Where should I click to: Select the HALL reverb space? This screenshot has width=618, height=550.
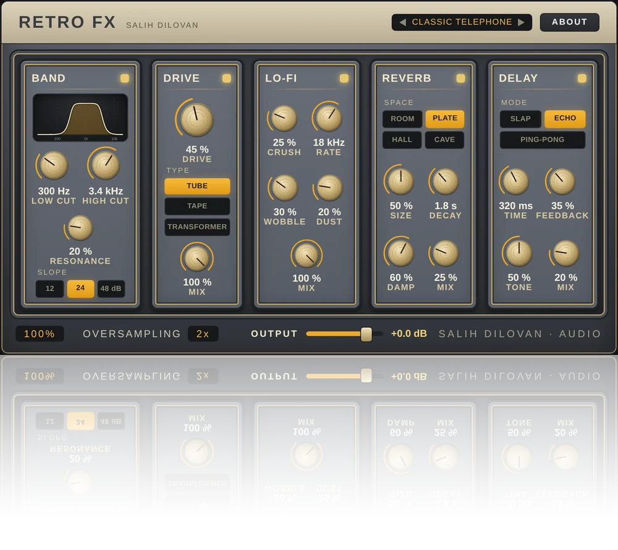coord(402,140)
